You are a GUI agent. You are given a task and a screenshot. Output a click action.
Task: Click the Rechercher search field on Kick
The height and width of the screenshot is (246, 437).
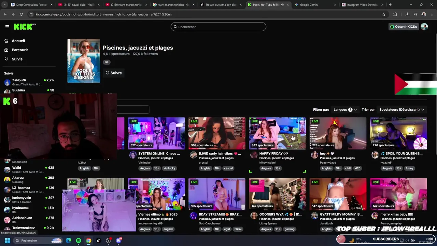[218, 27]
